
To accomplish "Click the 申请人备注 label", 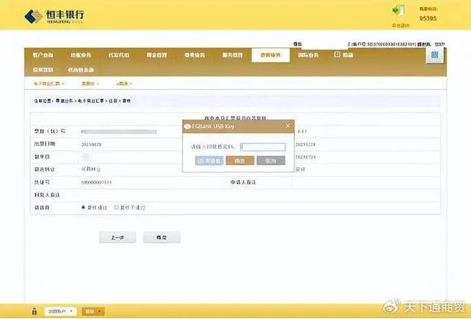I will (243, 182).
